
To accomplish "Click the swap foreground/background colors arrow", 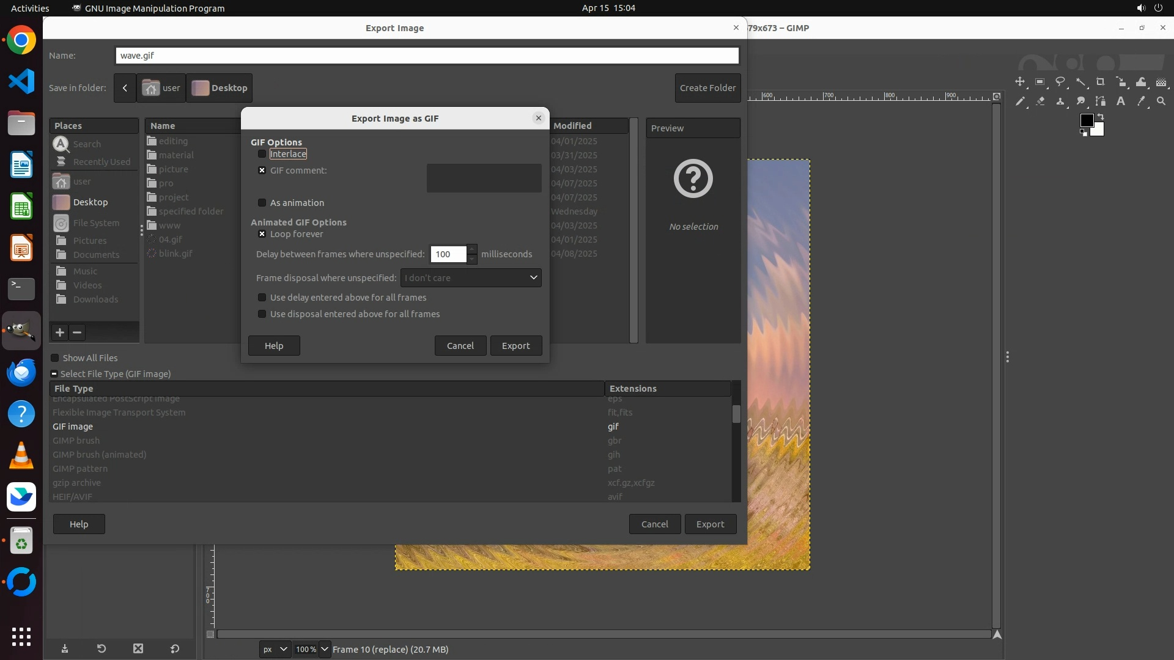I will (1101, 117).
